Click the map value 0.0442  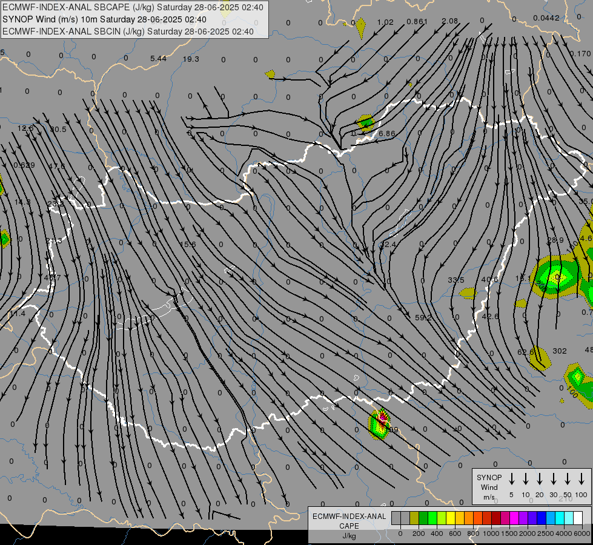pyautogui.click(x=546, y=18)
